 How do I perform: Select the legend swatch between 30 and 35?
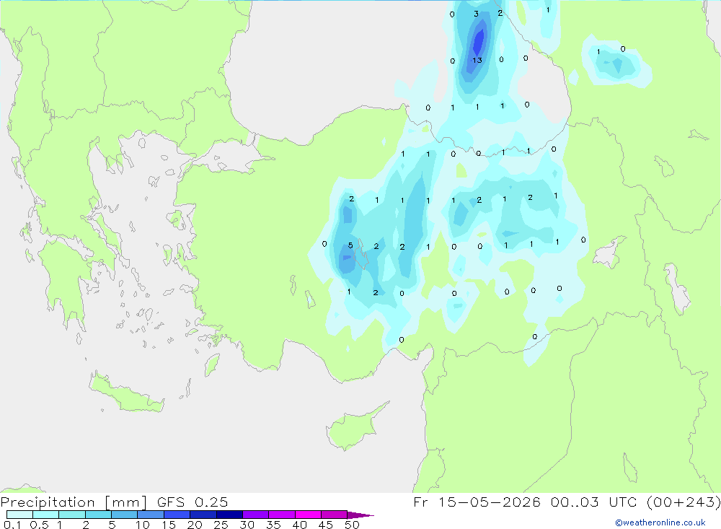point(256,515)
